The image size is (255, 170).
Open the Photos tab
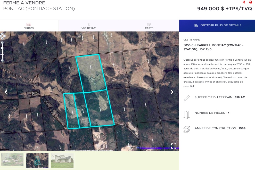tap(29, 26)
